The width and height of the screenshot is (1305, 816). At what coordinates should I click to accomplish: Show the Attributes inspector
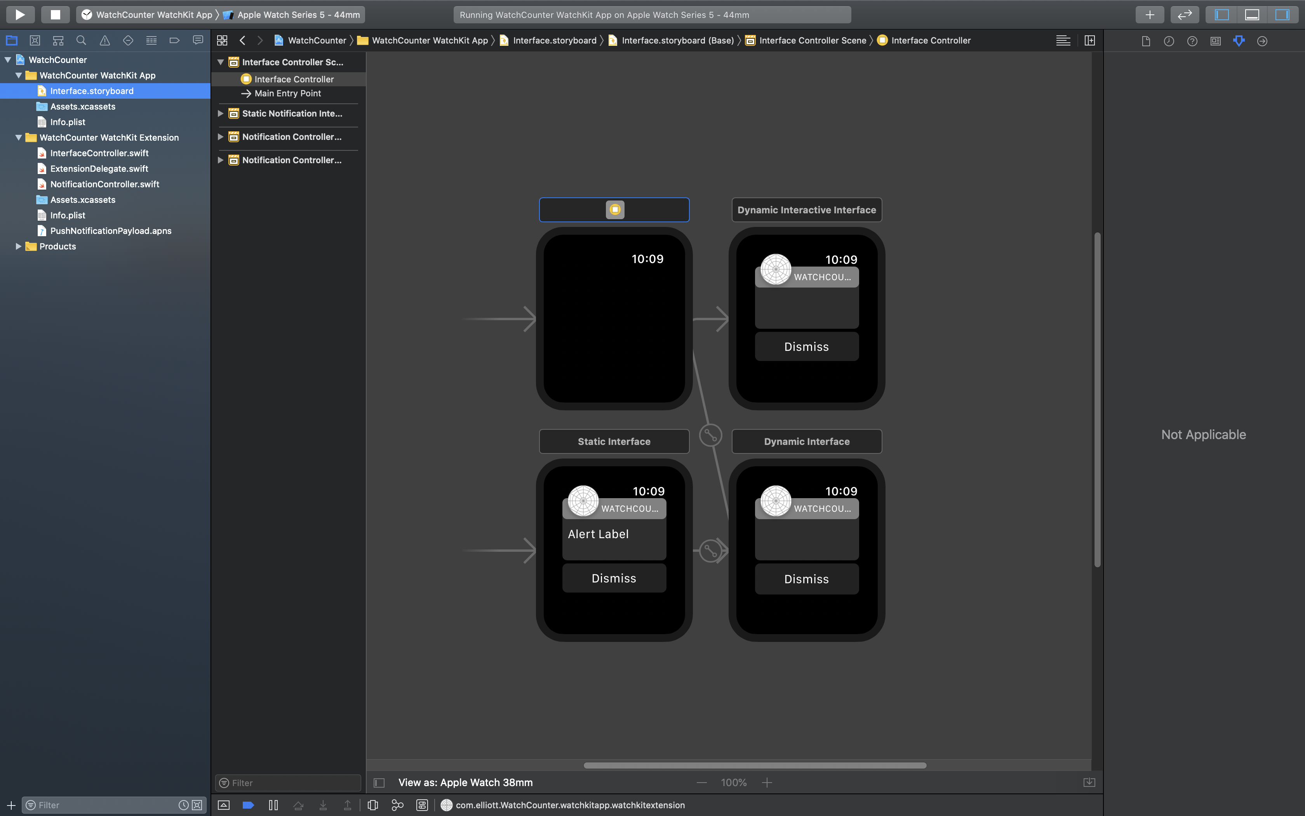pyautogui.click(x=1239, y=40)
